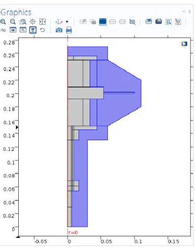196x250 pixels.
Task: Click the Zoom In magnifier icon
Action: coord(3,22)
